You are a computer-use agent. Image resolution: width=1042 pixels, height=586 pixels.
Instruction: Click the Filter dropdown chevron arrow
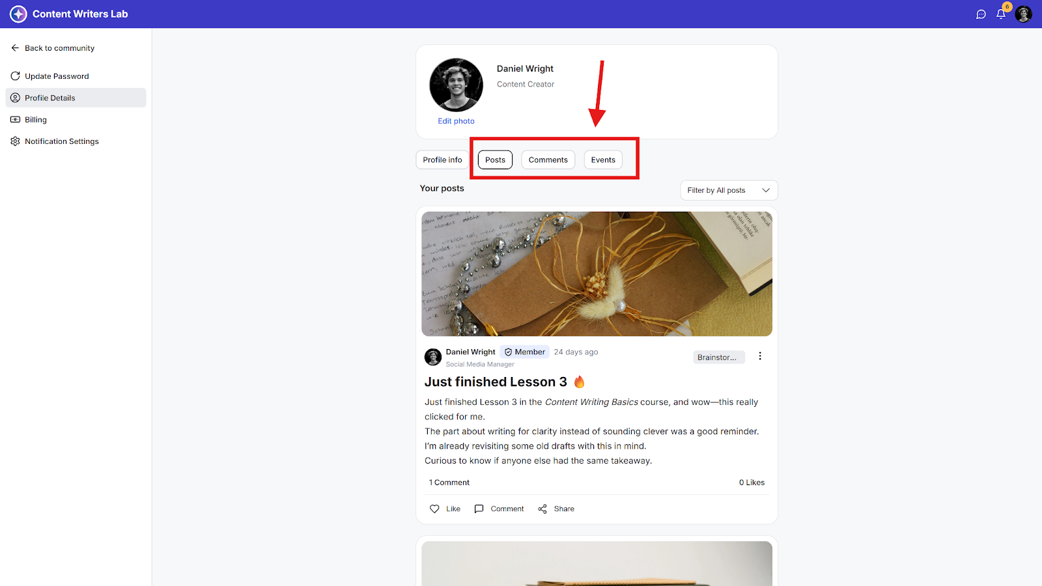[766, 190]
